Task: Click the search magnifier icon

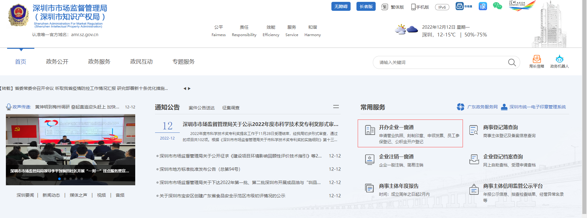Action: tap(512, 62)
